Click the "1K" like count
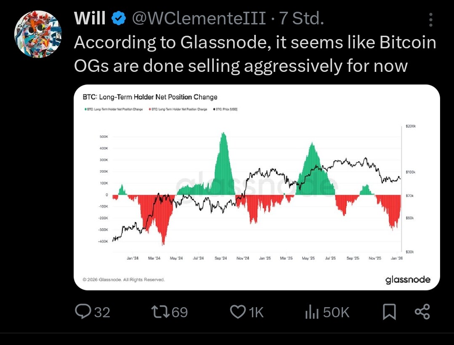 (x=256, y=312)
